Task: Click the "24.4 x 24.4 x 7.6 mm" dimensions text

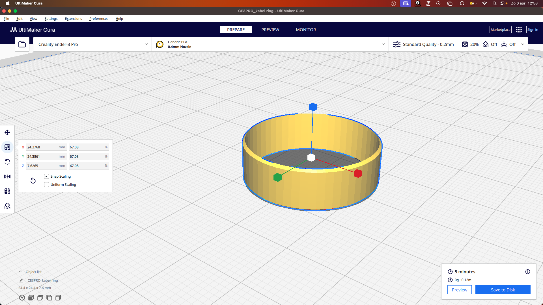Action: (35, 288)
